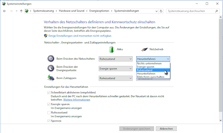Image resolution: width=223 pixels, height=133 pixels.
Task: Click the Netzbetrieb power plug icon
Action: click(x=145, y=50)
